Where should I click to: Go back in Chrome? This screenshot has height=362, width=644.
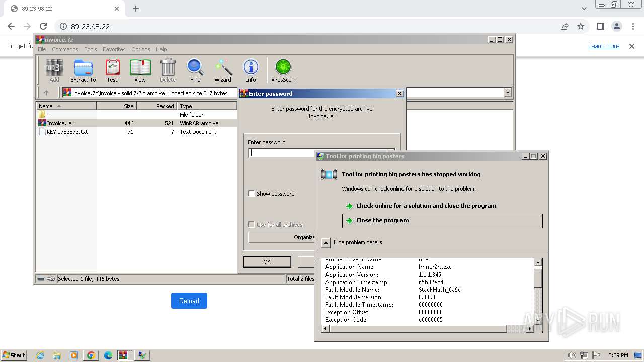[x=11, y=26]
